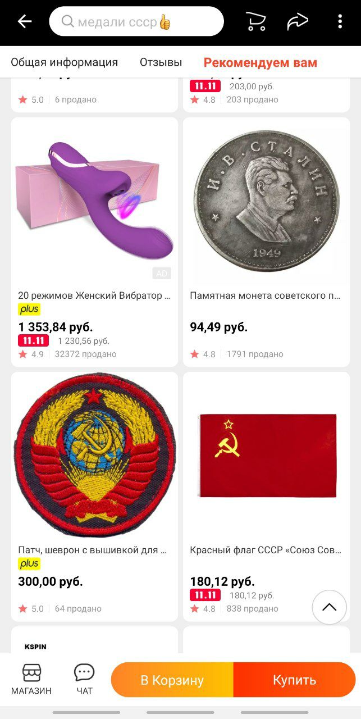Image resolution: width=361 pixels, height=719 pixels.
Task: Open the МАГАЗИН store icon
Action: 31,679
